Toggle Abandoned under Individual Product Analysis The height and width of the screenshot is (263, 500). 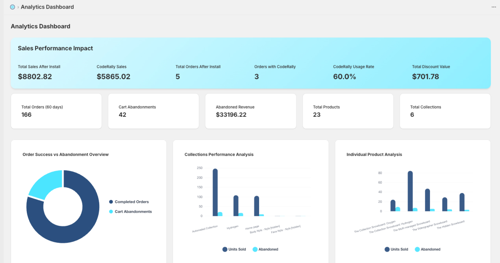click(x=428, y=249)
